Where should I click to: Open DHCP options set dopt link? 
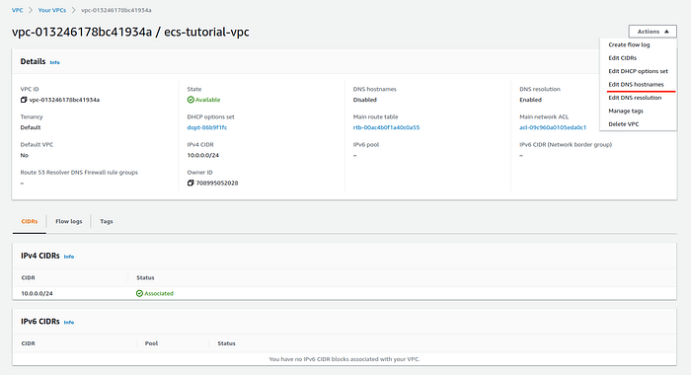pos(206,127)
